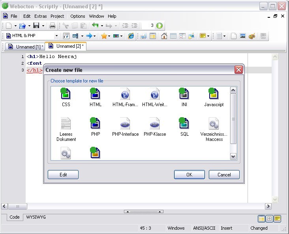Expand the blue arrow dropdown

pos(94,36)
